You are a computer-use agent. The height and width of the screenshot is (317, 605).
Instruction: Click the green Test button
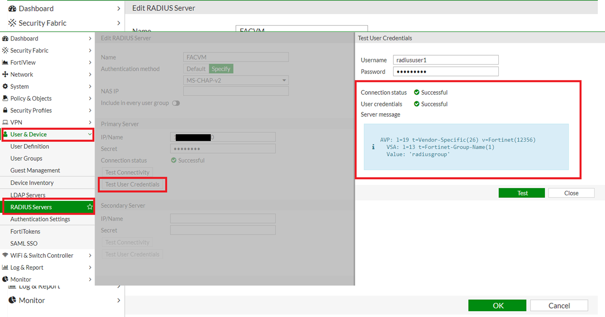tap(522, 193)
